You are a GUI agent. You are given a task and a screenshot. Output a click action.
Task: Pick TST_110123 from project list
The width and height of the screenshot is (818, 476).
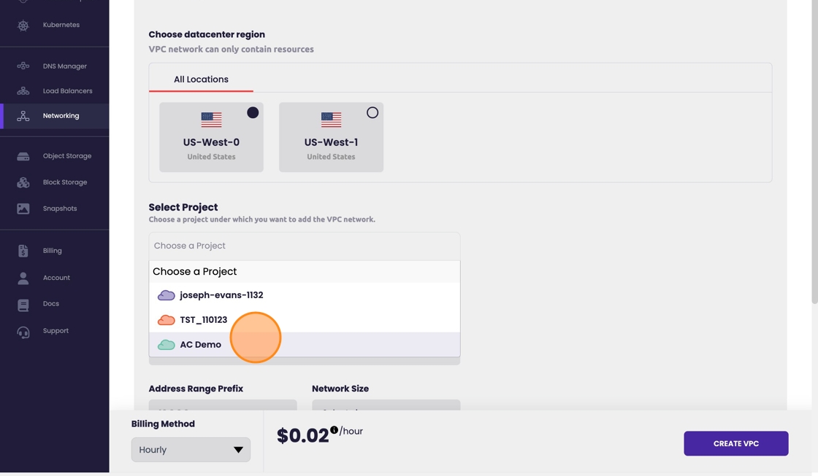tap(203, 320)
